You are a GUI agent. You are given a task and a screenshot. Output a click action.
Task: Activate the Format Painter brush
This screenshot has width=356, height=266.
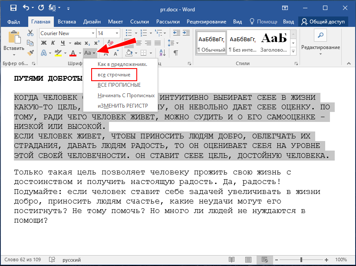(x=30, y=53)
